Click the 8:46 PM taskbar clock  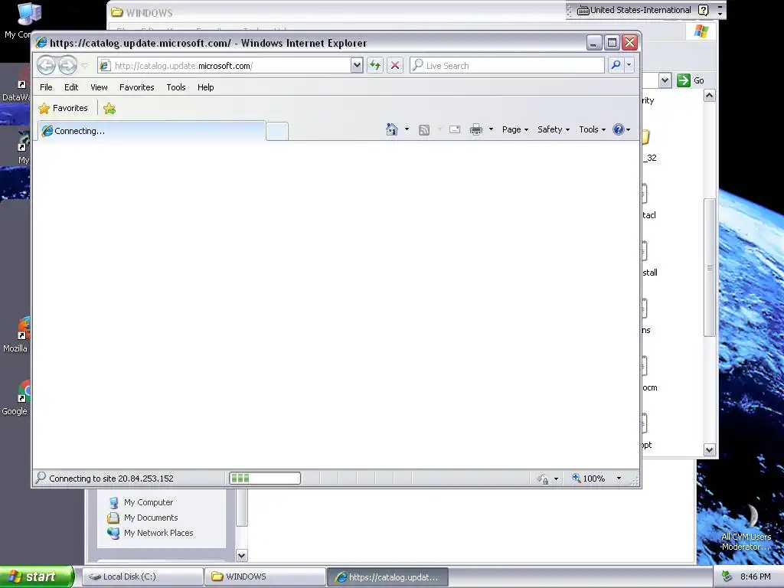[755, 577]
